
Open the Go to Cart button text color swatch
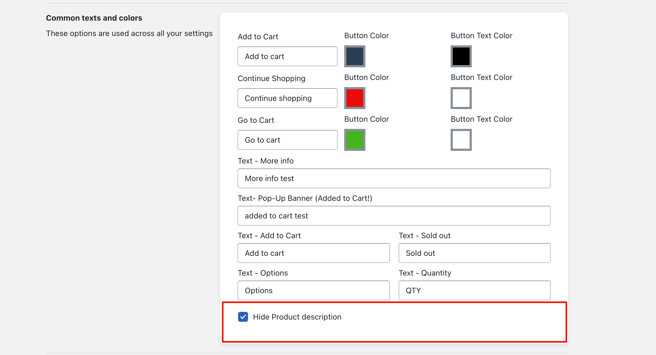[461, 140]
